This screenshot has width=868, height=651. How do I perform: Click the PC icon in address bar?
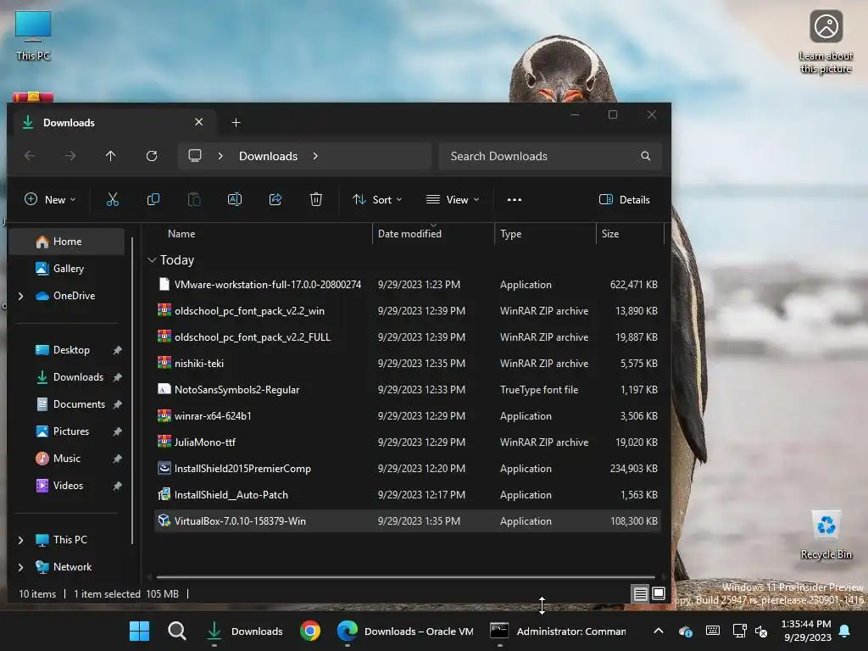click(x=195, y=156)
